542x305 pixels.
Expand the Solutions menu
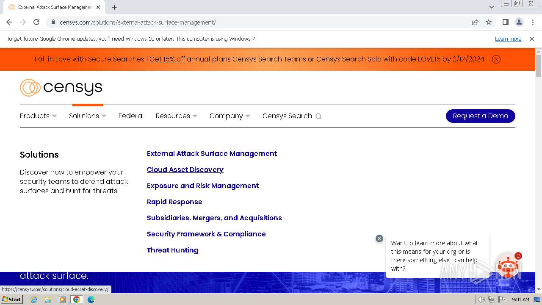(88, 116)
